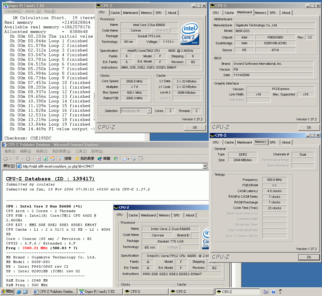This screenshot has height=296, width=322.
Task: Stop page loading with the red X icon
Action: pos(39,159)
